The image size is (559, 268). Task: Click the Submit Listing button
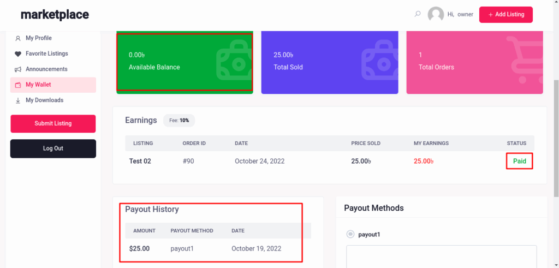(x=53, y=123)
